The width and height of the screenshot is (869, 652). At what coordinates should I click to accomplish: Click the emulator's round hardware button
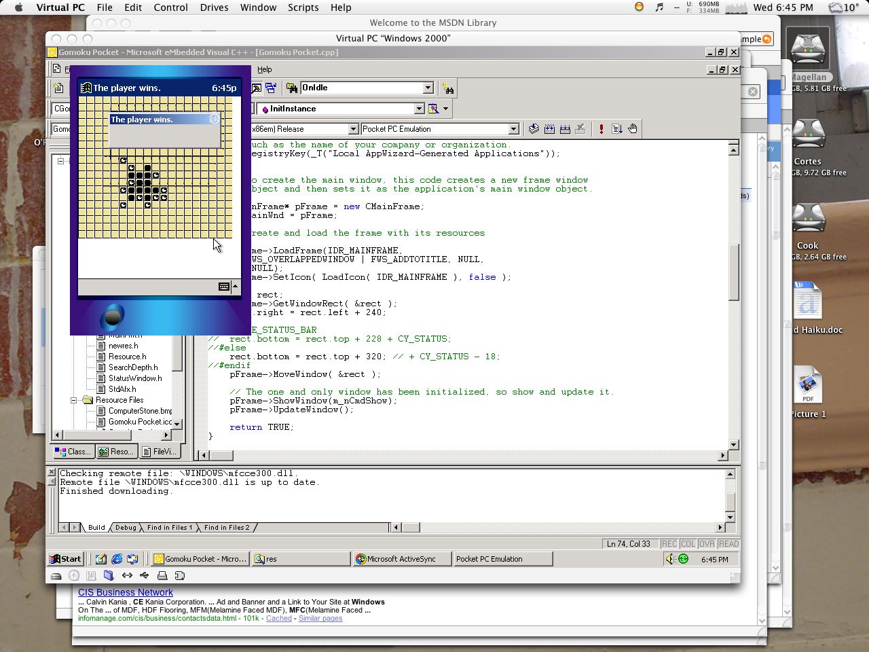[x=113, y=316]
